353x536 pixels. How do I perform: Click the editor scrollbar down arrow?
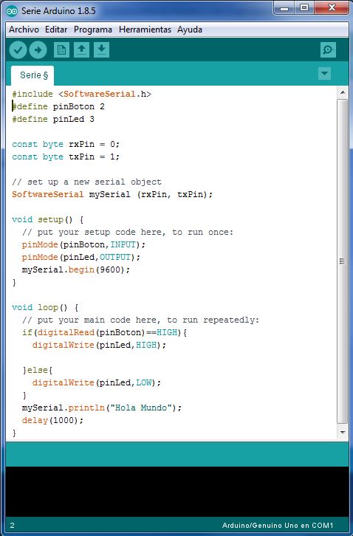click(x=343, y=433)
